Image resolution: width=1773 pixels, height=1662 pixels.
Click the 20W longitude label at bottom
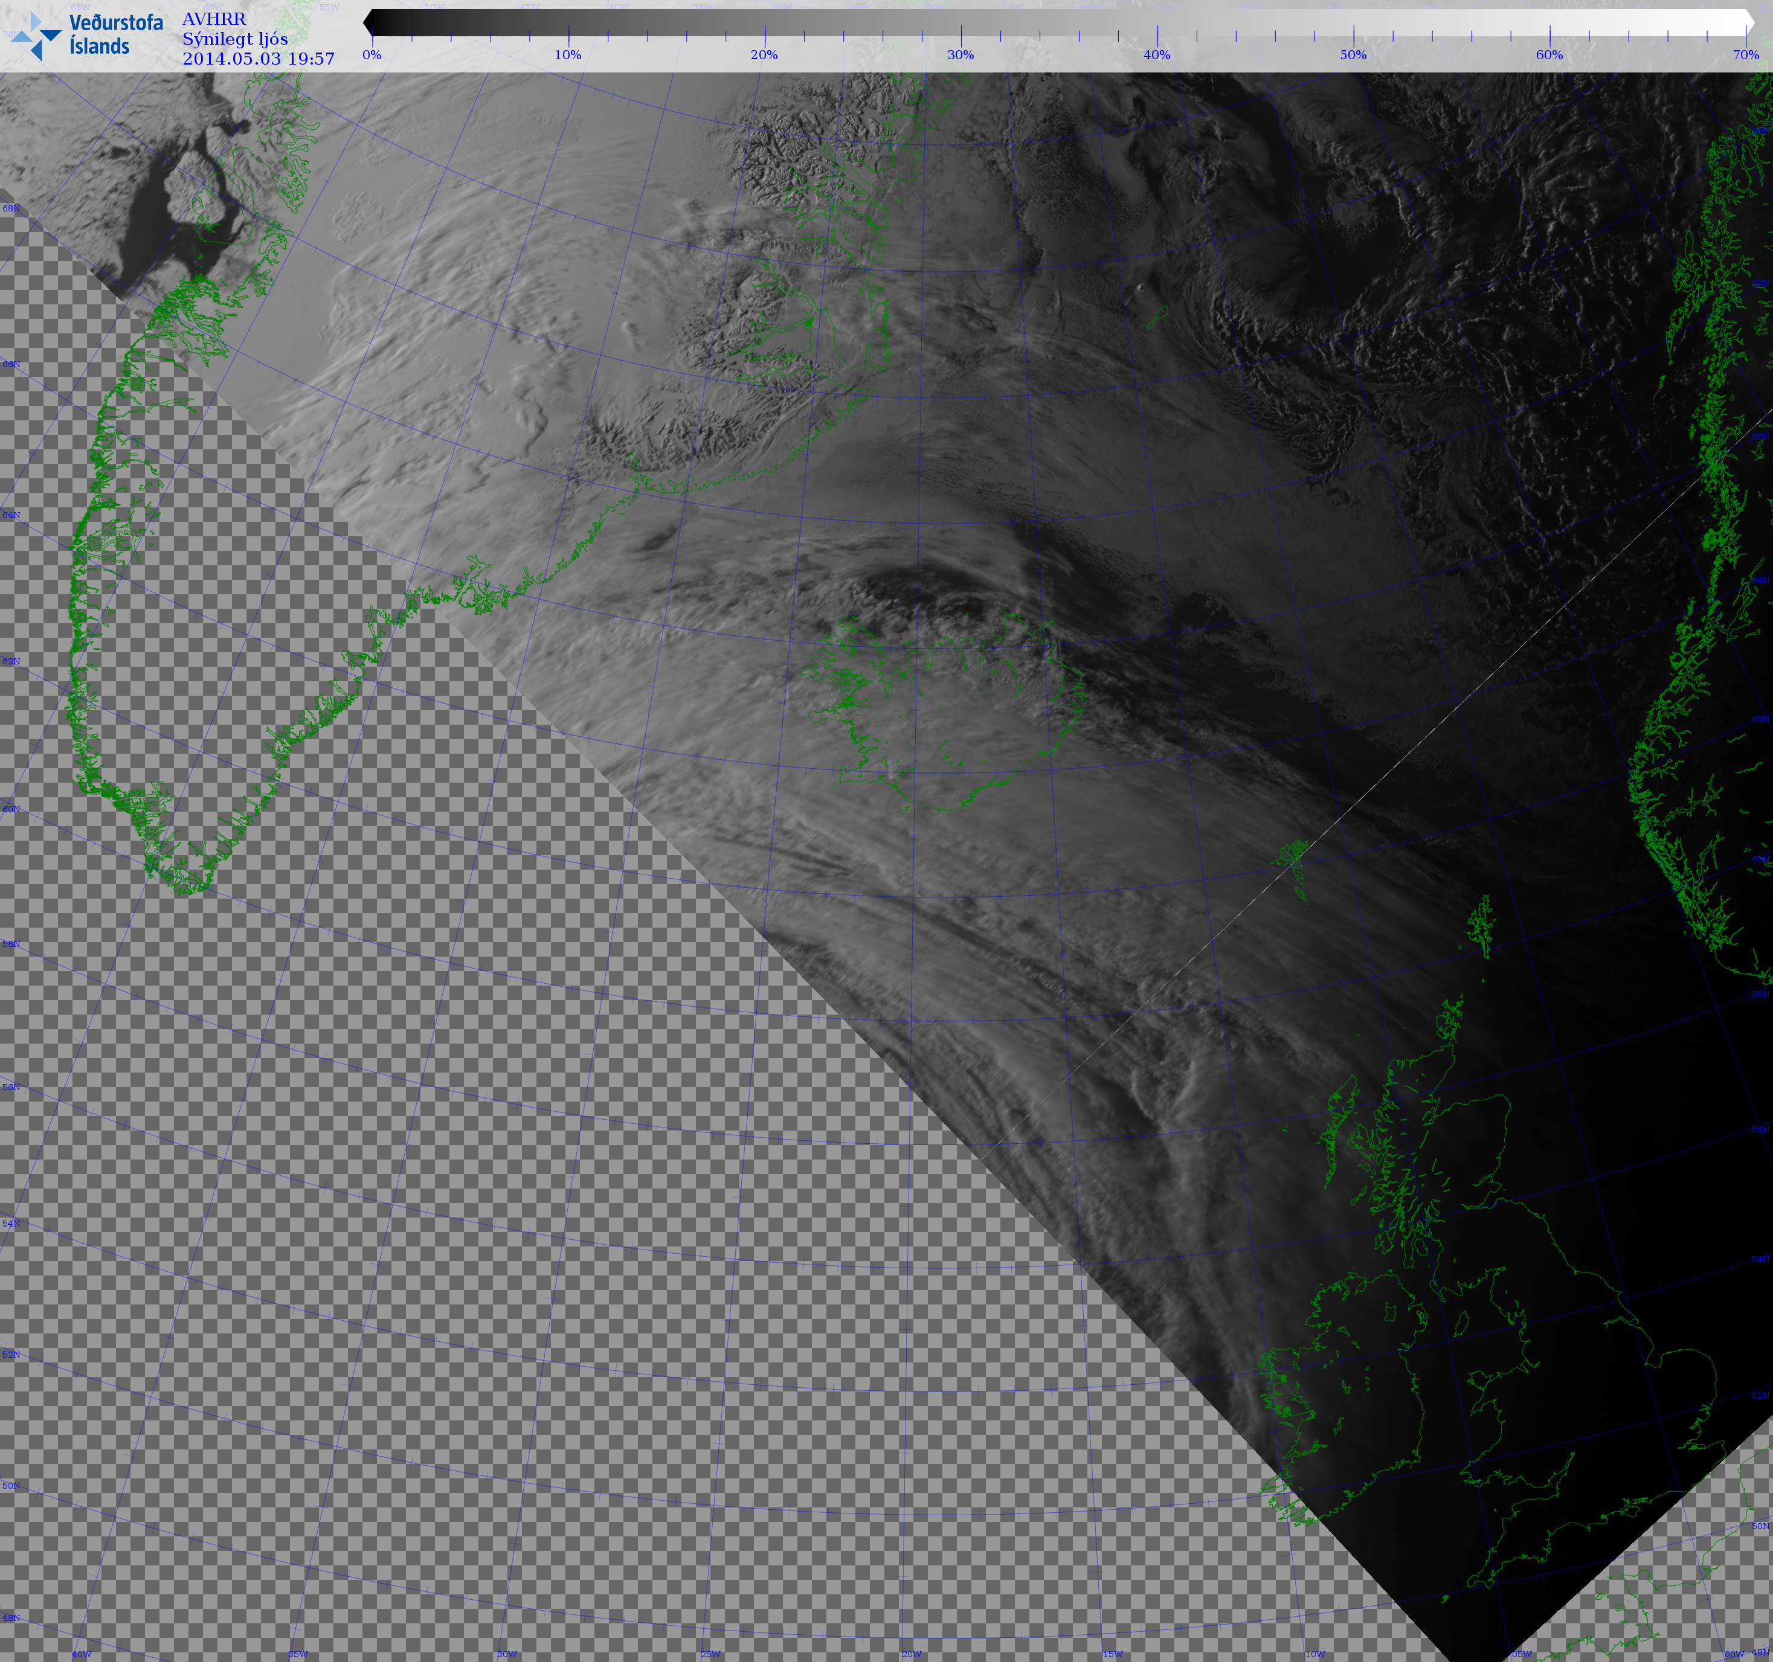coord(912,1655)
